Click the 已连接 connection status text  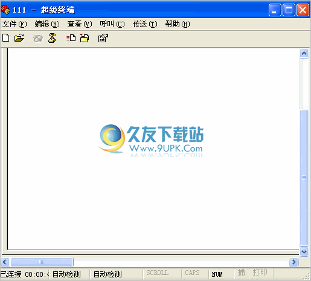pos(11,274)
